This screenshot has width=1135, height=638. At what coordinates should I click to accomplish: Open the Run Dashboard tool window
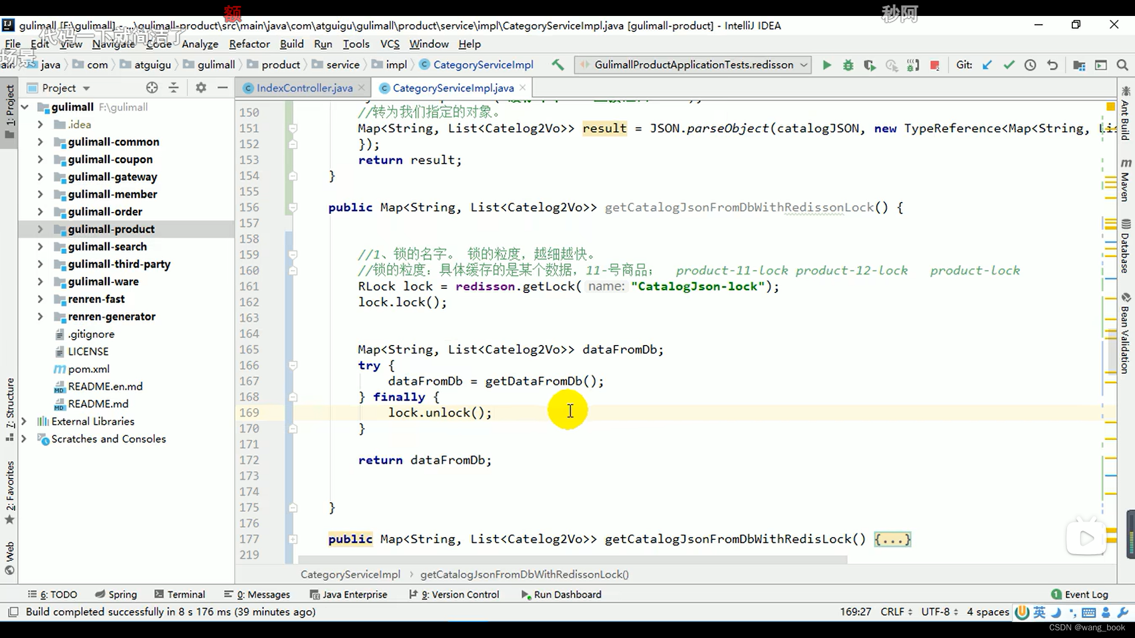[x=561, y=594]
